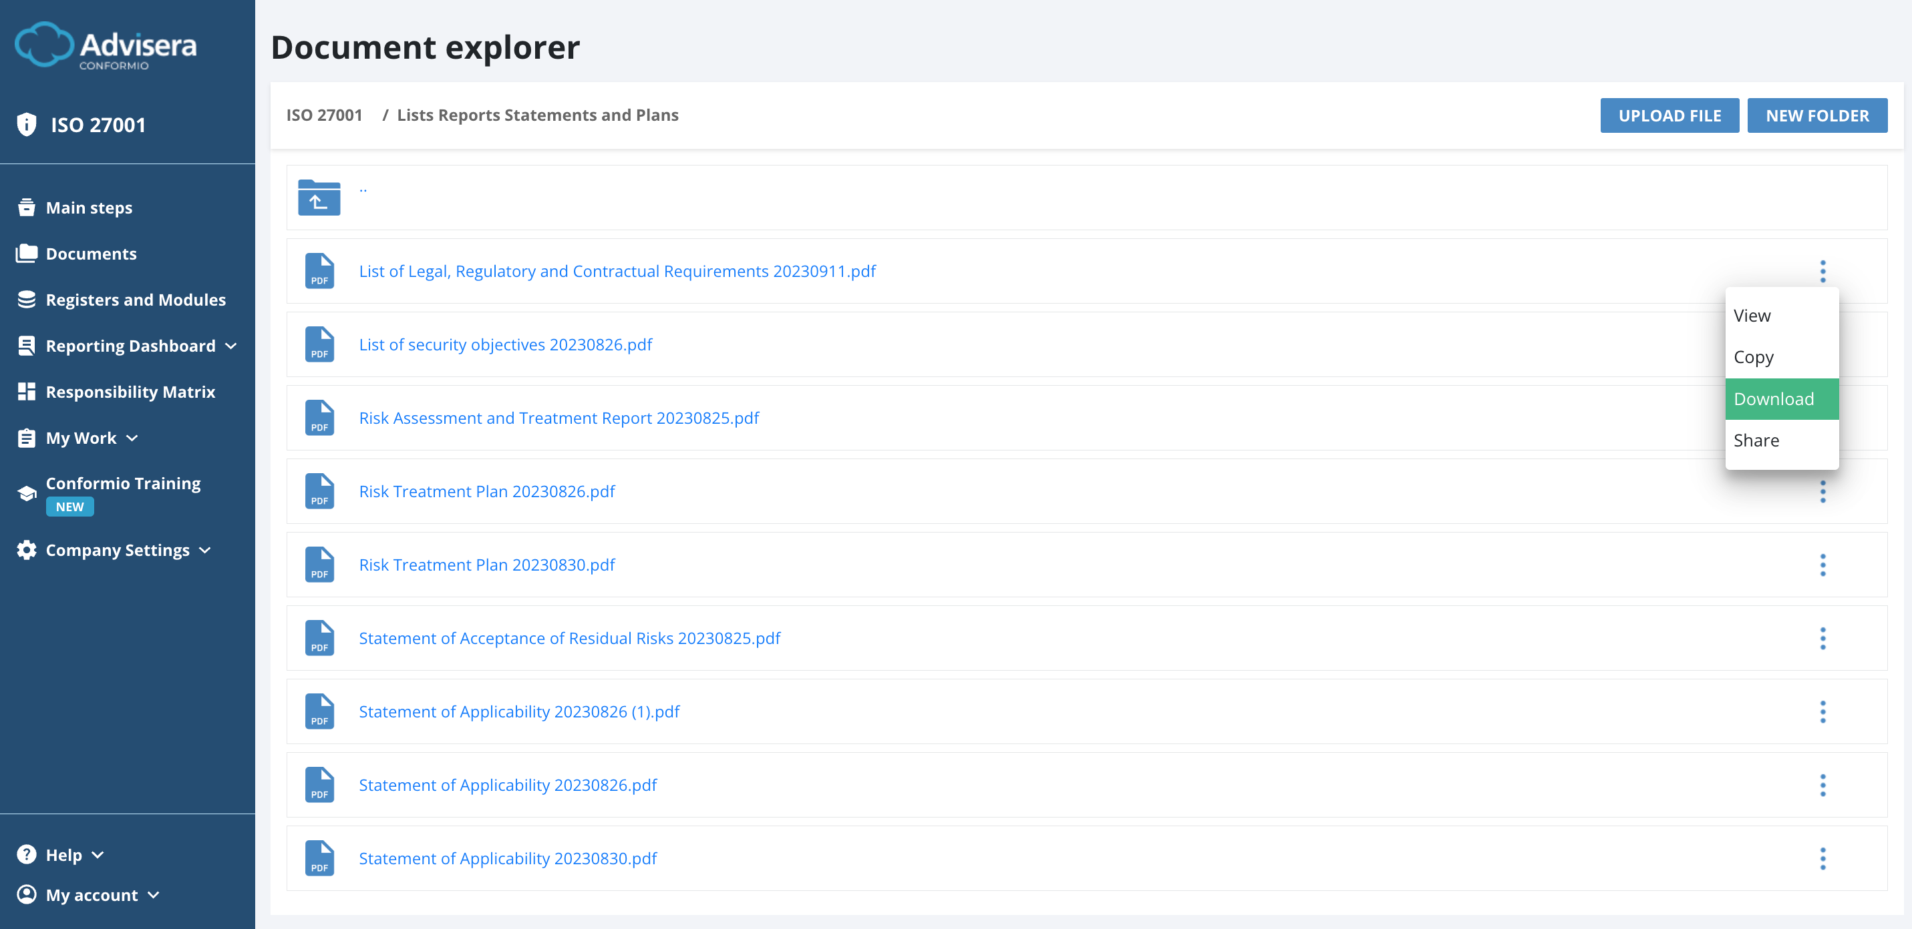
Task: Collapse the Company Settings section
Action: click(206, 550)
